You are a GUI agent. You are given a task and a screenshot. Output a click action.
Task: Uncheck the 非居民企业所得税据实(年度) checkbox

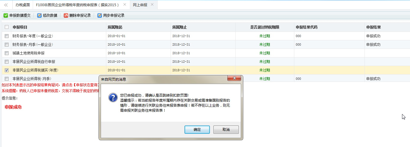click(x=6, y=70)
